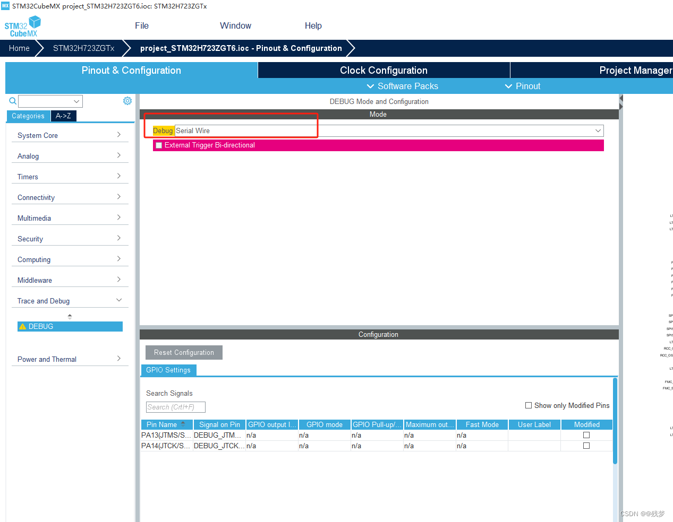Expand the Computing category
This screenshot has width=673, height=522.
click(x=70, y=259)
